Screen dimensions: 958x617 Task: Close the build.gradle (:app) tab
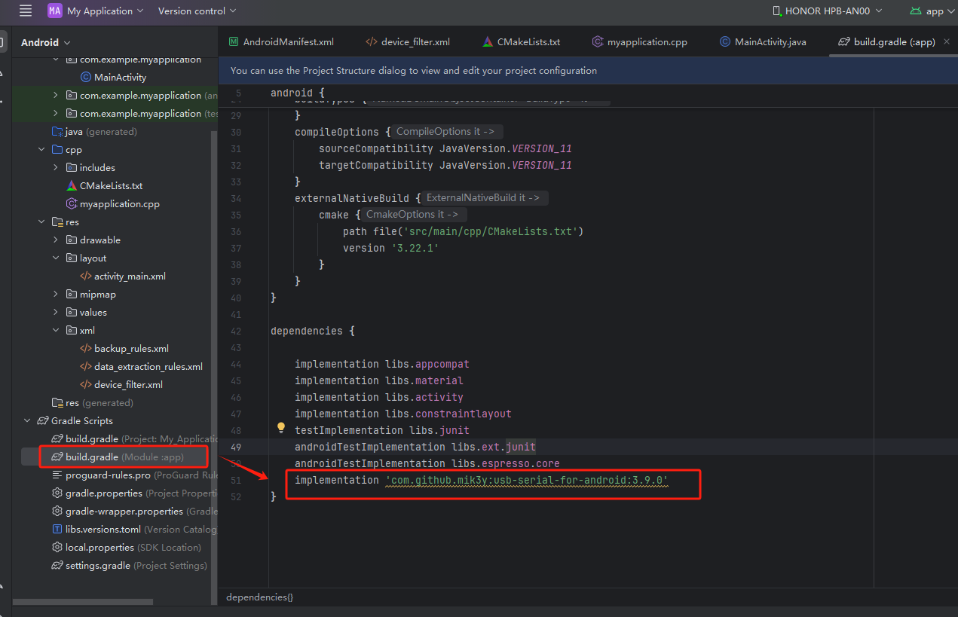coord(947,41)
